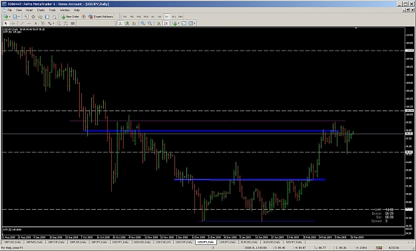Zoom in on the chart
The image size is (416, 251).
point(142,23)
